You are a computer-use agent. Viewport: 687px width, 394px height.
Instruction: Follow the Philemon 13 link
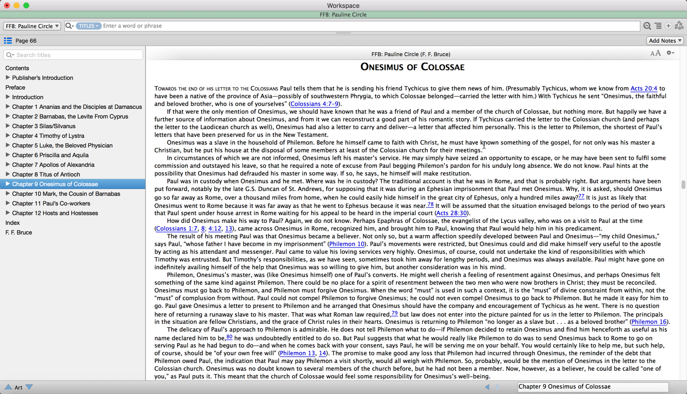(298, 353)
